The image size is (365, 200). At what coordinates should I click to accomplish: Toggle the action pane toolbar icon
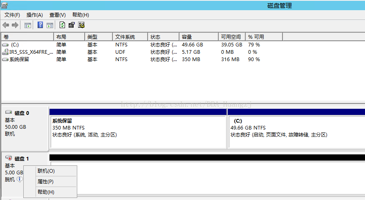pos(50,25)
